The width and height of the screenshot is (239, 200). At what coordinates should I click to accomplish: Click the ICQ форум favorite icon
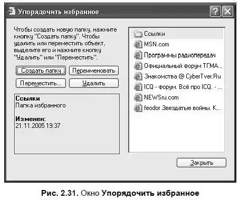pos(138,87)
